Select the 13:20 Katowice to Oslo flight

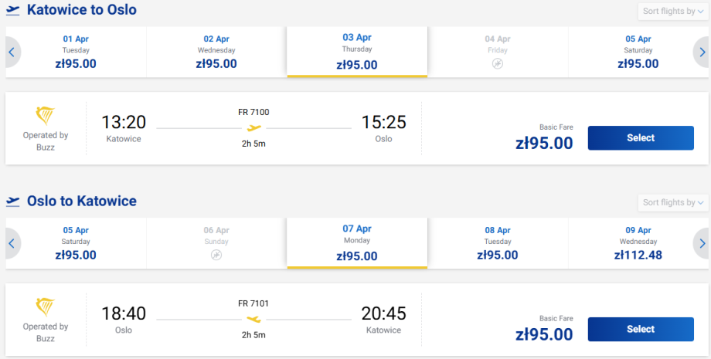click(x=641, y=138)
